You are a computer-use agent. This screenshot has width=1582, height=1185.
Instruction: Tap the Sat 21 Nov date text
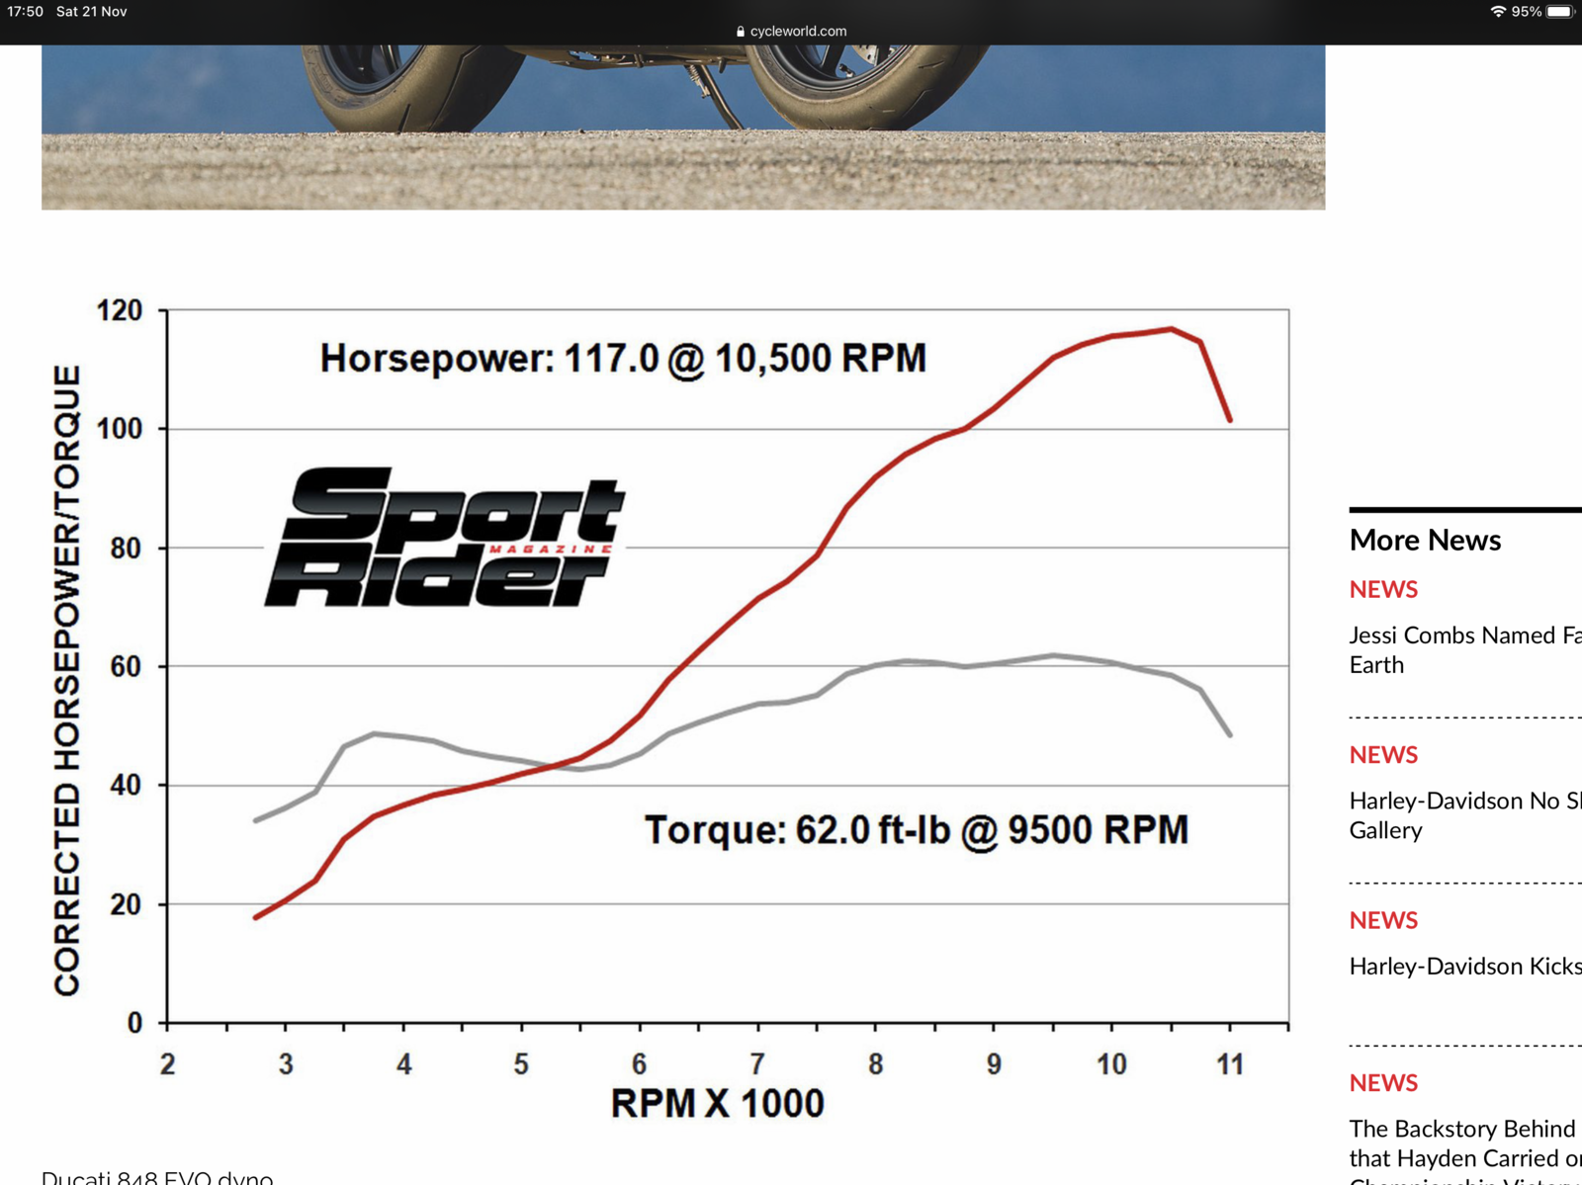click(x=92, y=11)
